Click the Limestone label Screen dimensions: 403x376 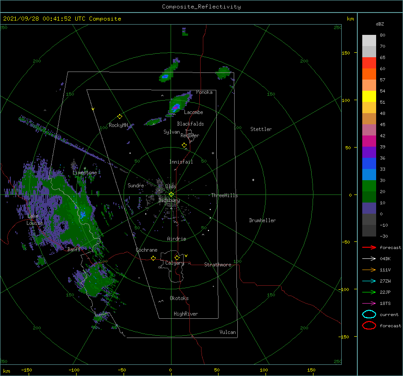pyautogui.click(x=85, y=173)
